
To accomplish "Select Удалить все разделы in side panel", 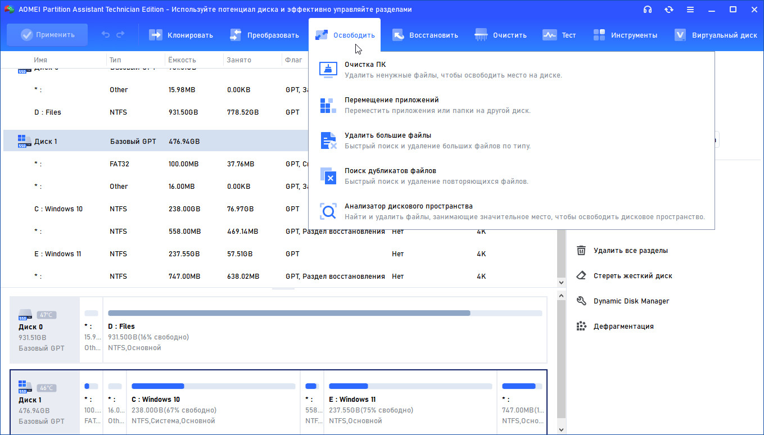I will tap(630, 251).
